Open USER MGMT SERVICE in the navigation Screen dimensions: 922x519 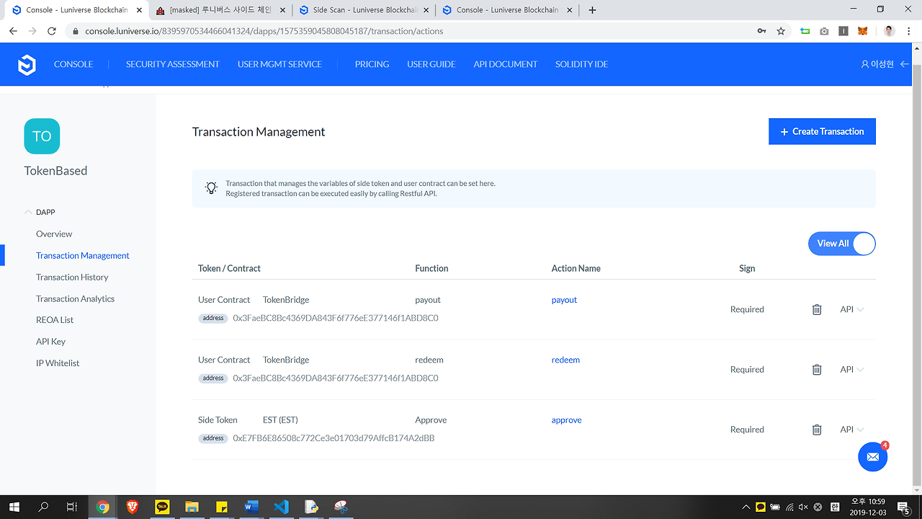click(279, 64)
